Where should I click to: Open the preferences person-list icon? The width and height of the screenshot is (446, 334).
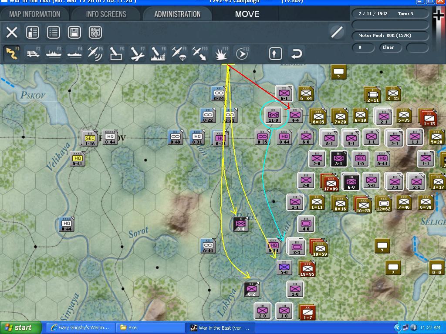click(32, 32)
